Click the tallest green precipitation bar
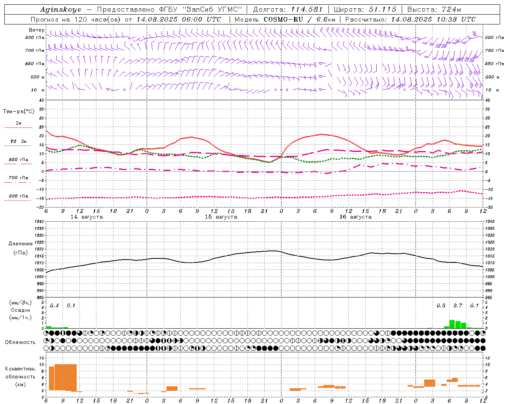This screenshot has width=506, height=404. click(452, 324)
